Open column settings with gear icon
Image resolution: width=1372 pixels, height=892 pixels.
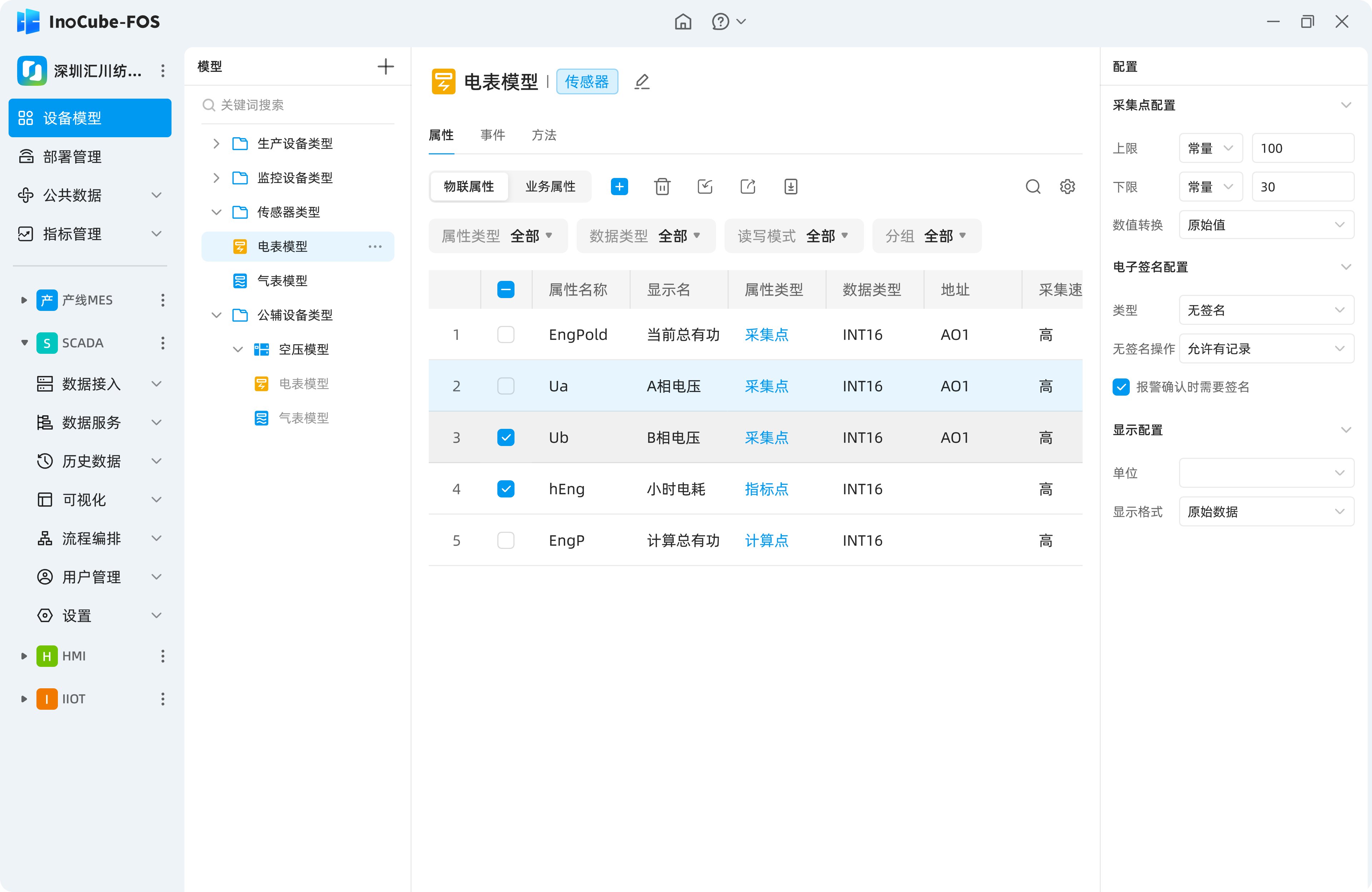click(x=1067, y=186)
